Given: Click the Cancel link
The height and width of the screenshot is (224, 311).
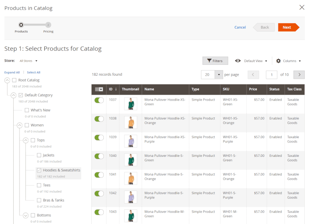Looking at the screenshot, I should pos(240,27).
